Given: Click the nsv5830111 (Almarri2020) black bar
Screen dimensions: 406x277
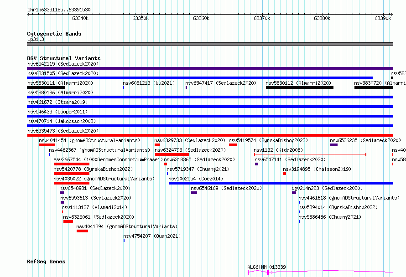Looking at the screenshot, I should click(x=46, y=87).
